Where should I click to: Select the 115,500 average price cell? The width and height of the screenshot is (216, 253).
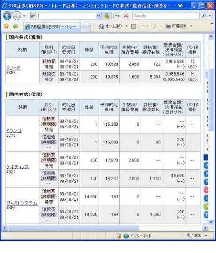[x=109, y=142]
